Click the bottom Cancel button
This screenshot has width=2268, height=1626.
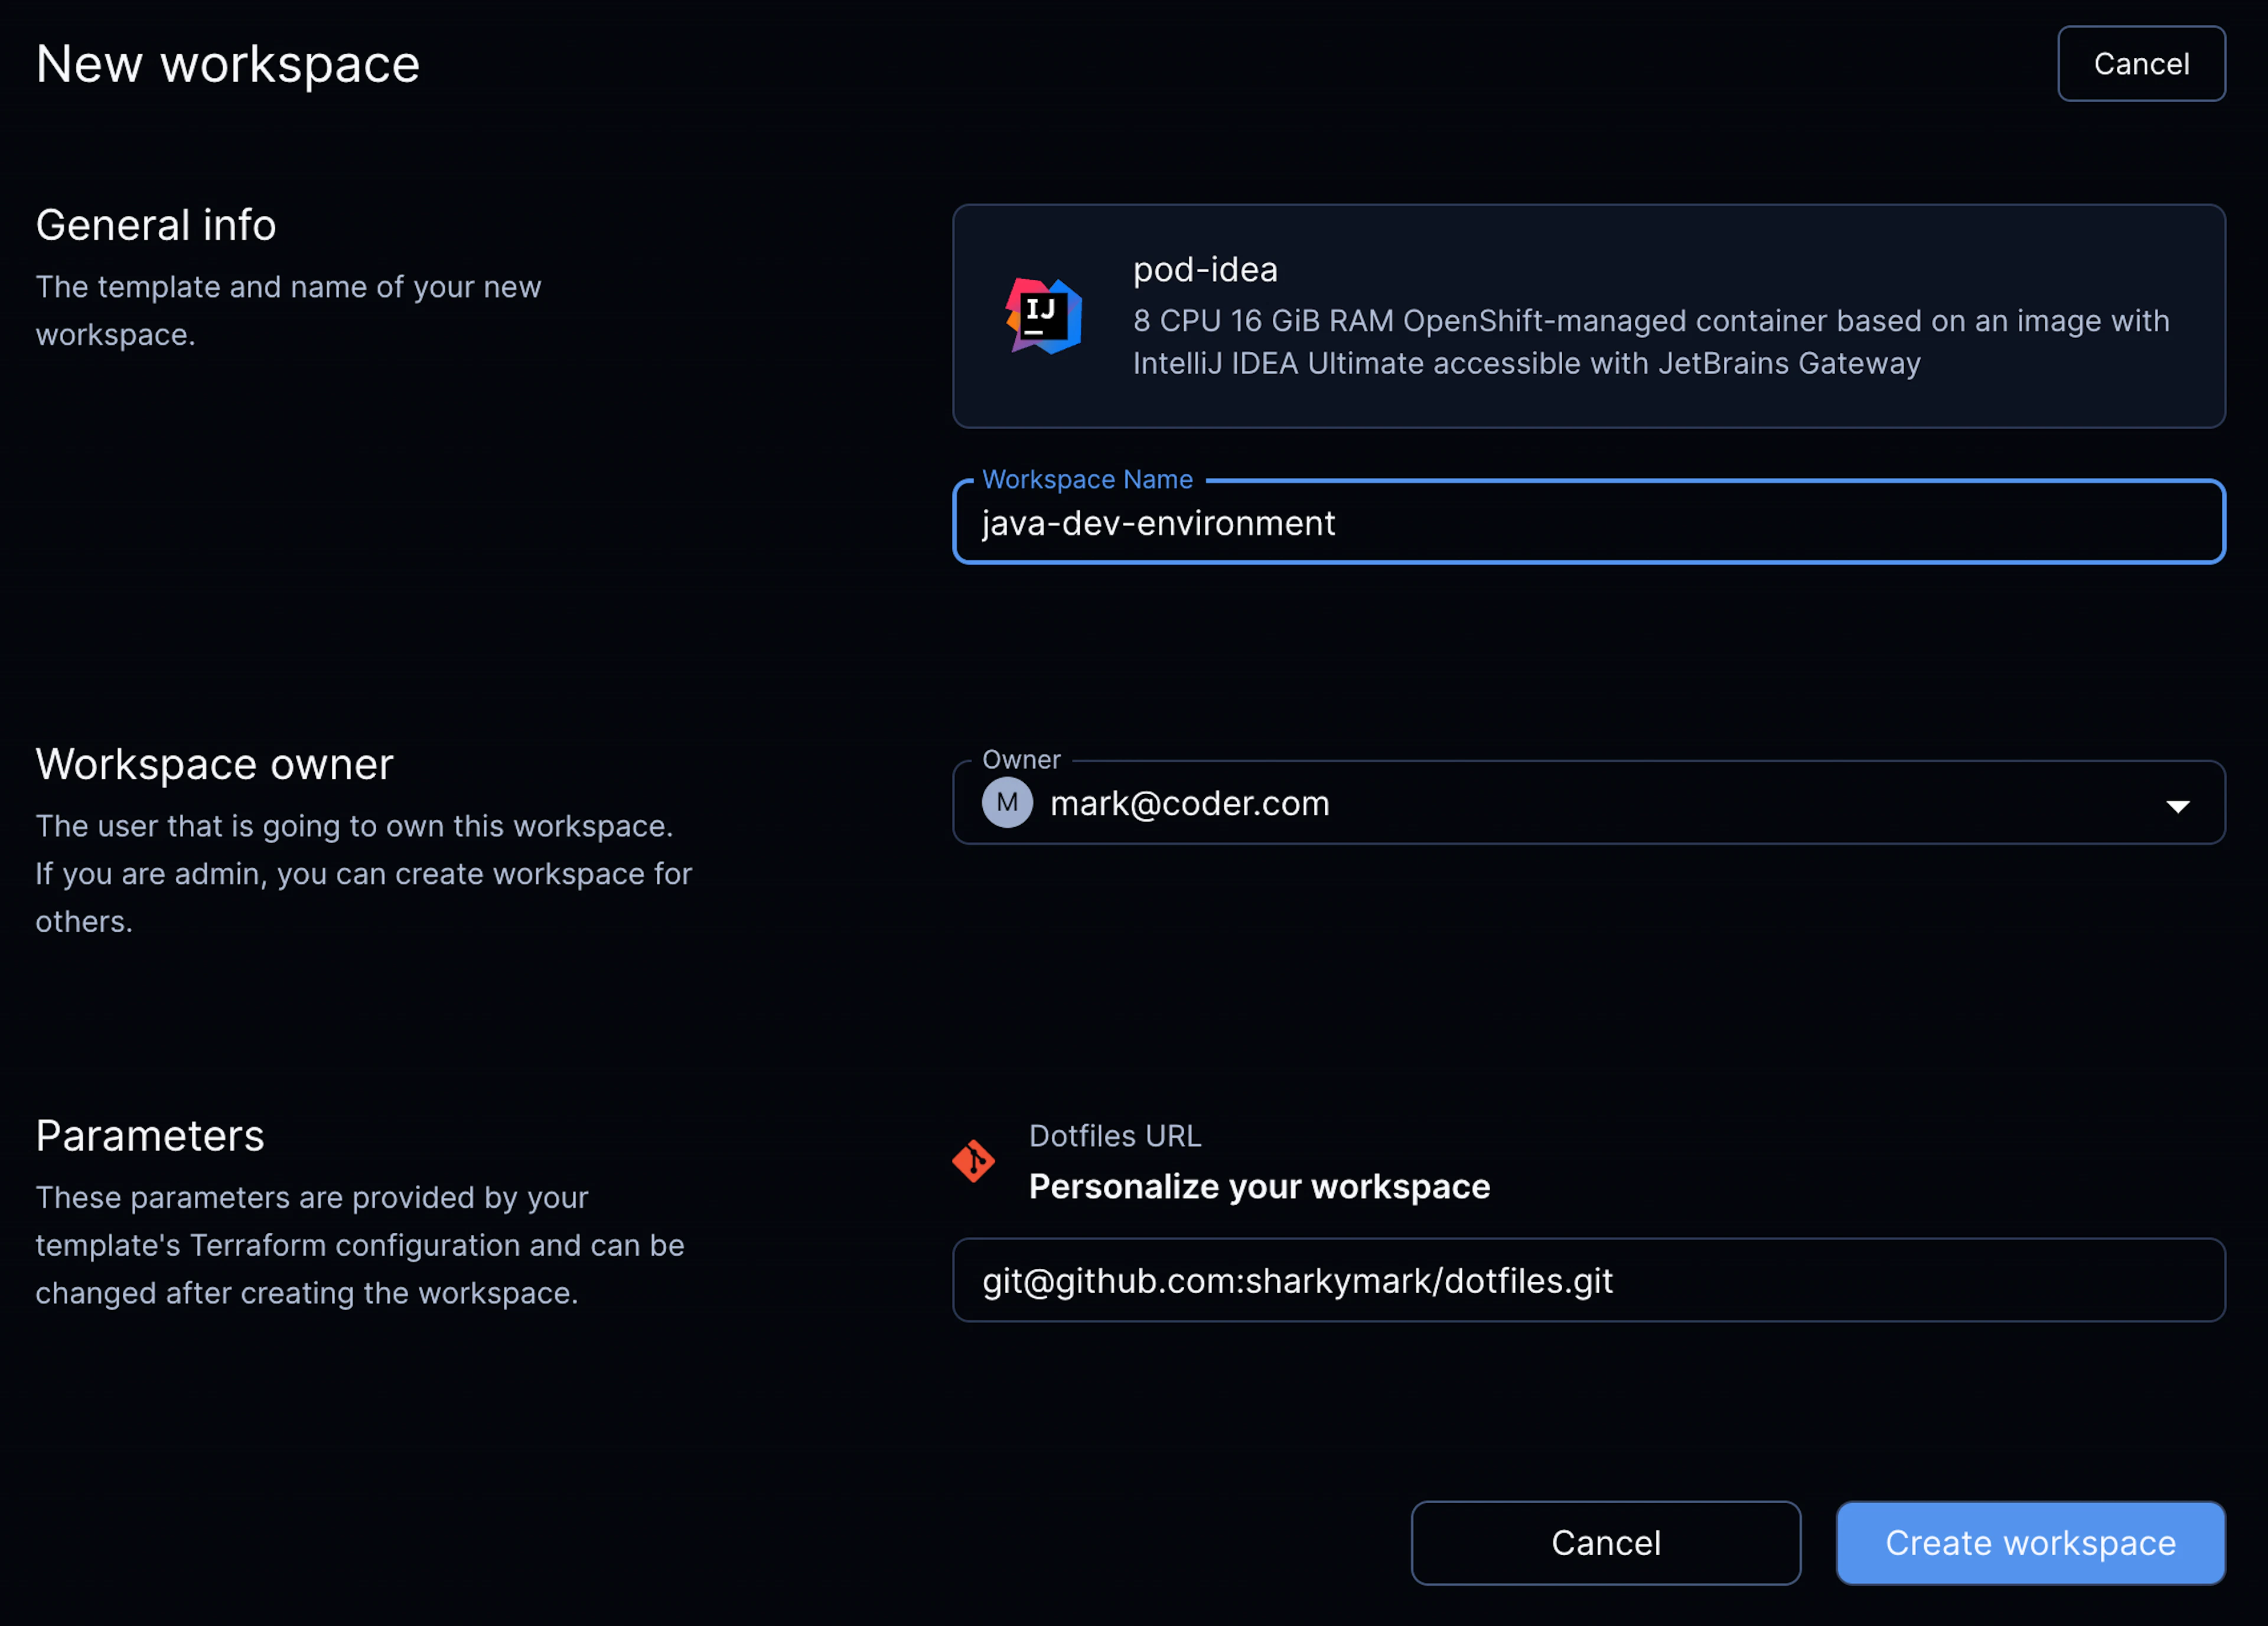[x=1606, y=1543]
